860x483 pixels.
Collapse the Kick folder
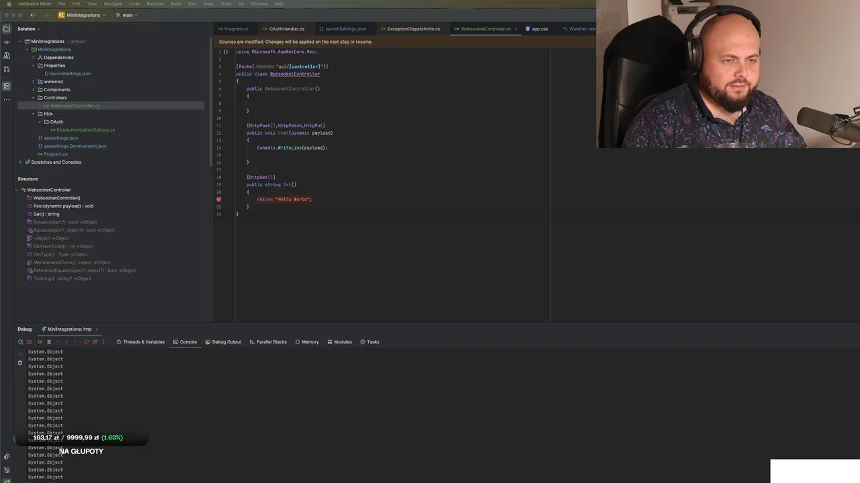[33, 114]
